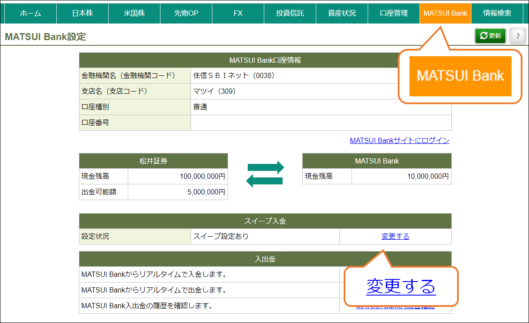529x323 pixels.
Task: Click the スイープ設定あり status text
Action: coord(221,237)
